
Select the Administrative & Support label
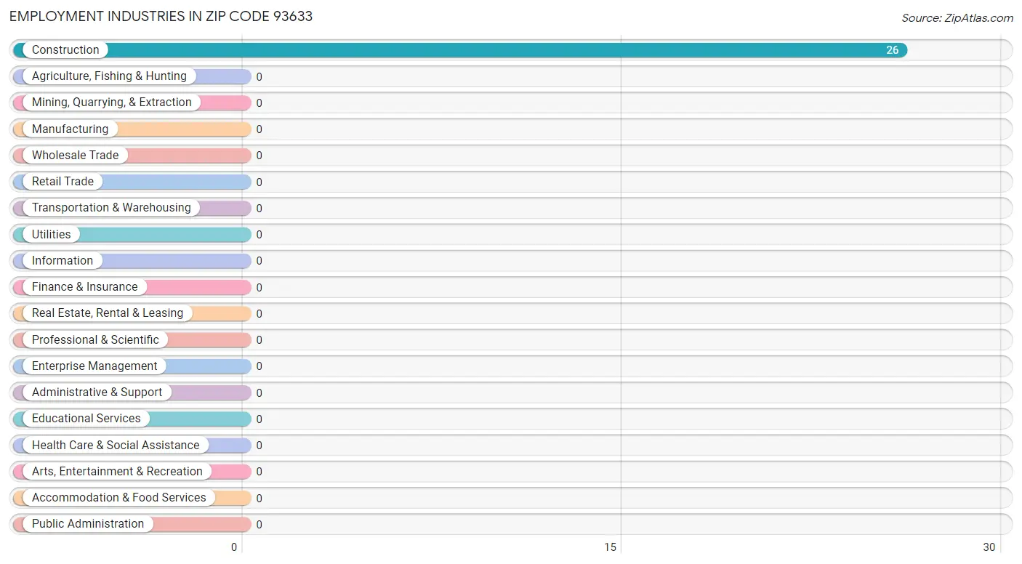97,392
